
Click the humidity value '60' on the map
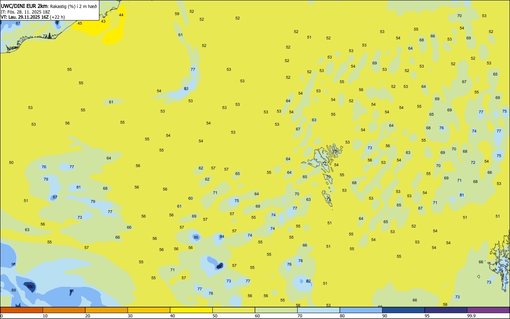point(190,198)
